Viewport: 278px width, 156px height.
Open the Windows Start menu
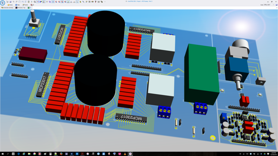pyautogui.click(x=2, y=154)
